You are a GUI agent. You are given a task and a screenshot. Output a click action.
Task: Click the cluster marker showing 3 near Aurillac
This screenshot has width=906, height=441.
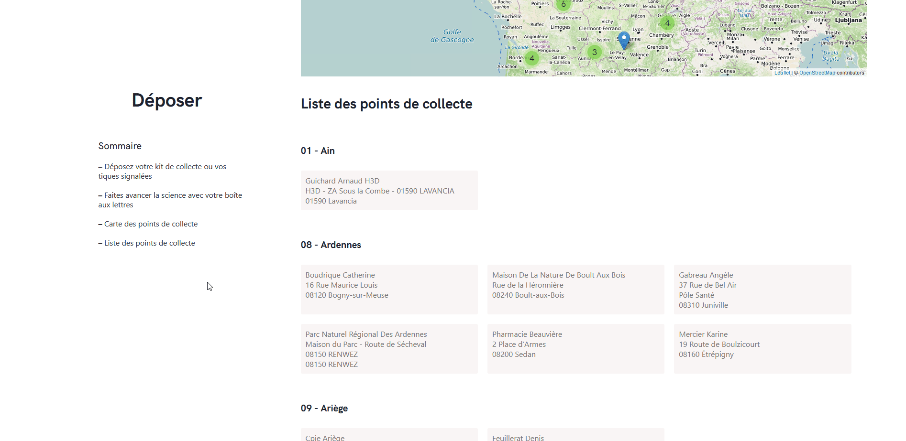[594, 52]
